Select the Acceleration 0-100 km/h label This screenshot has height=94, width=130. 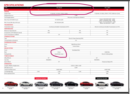tap(13, 33)
